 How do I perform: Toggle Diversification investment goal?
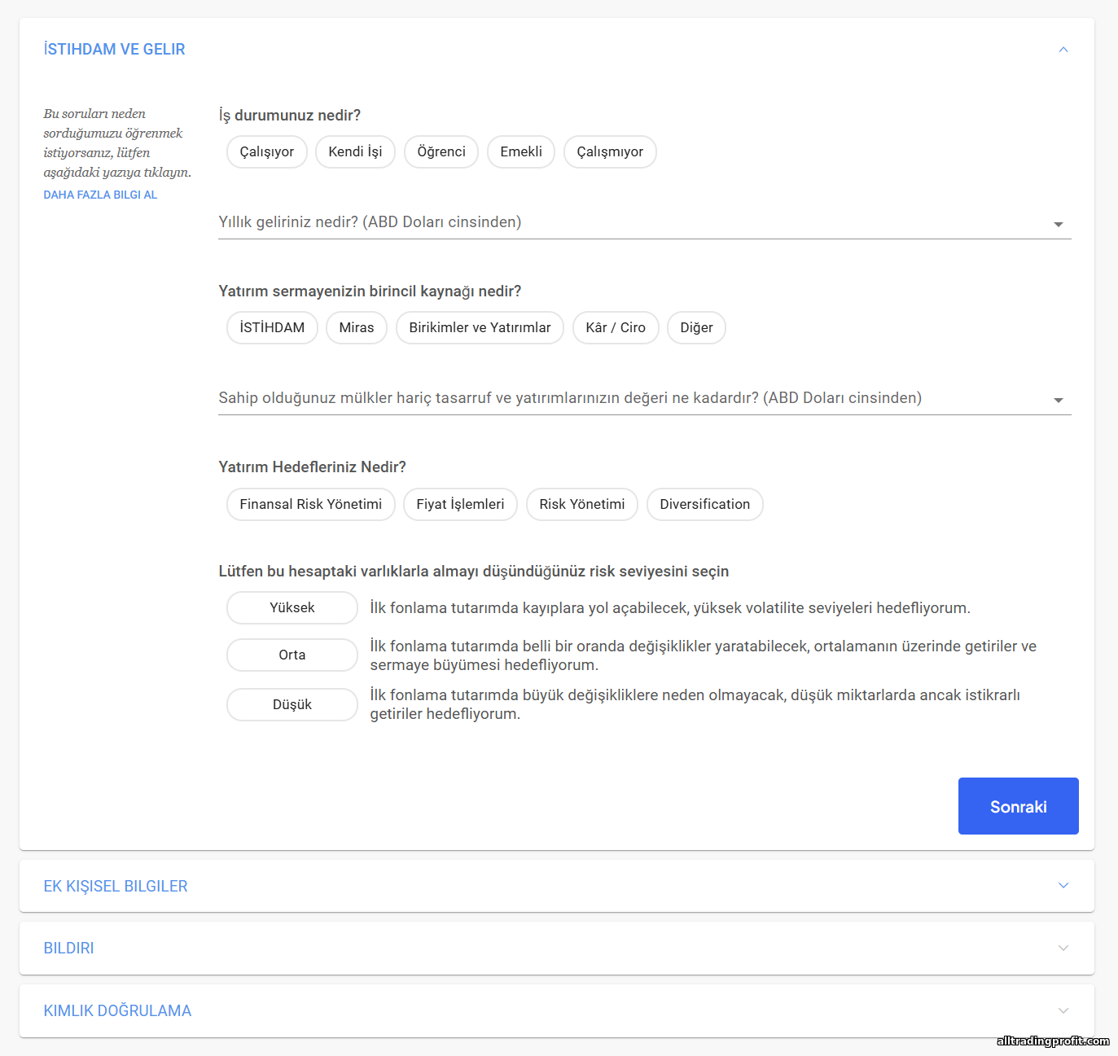tap(704, 505)
